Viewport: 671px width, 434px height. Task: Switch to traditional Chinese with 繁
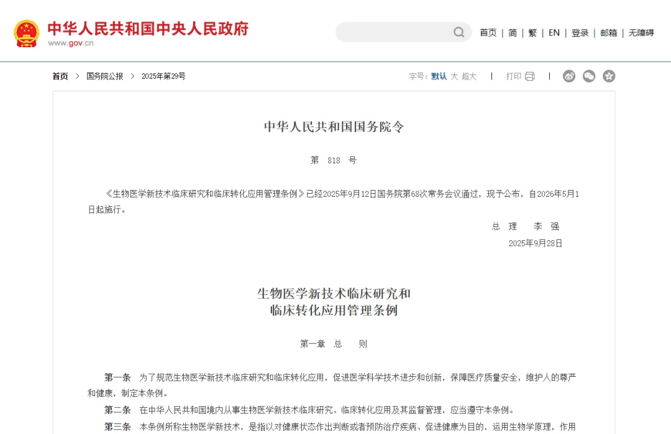[x=532, y=33]
